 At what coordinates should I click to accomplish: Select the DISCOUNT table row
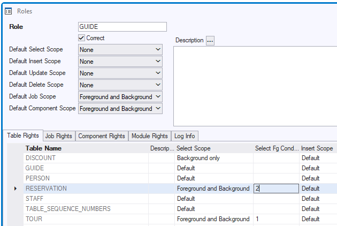[x=86, y=158]
